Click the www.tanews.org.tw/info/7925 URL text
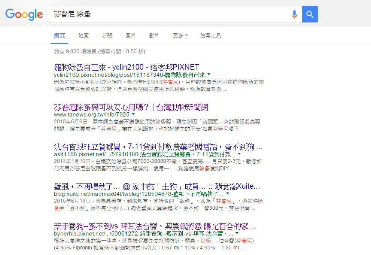Viewport: 371px width, 255px height. coord(92,115)
